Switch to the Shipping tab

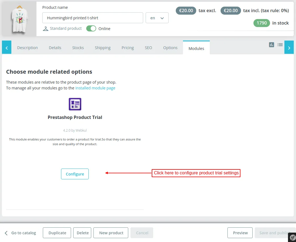tap(103, 48)
